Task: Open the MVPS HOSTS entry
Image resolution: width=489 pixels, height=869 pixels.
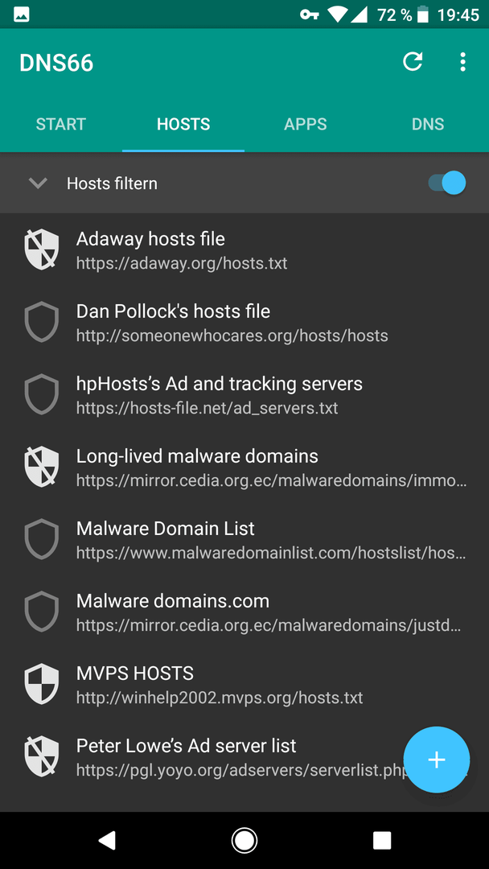Action: 244,685
